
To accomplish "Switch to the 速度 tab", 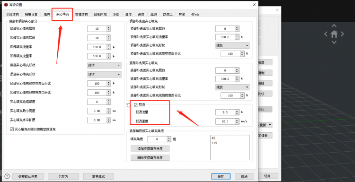I will point(141,14).
